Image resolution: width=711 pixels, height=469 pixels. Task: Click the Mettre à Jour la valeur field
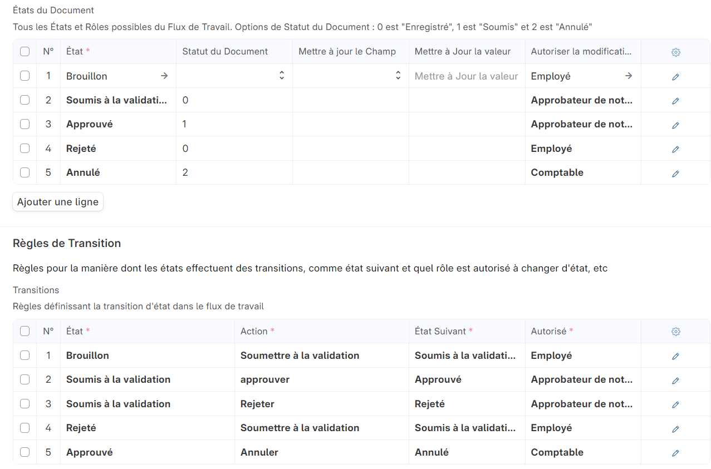[466, 76]
